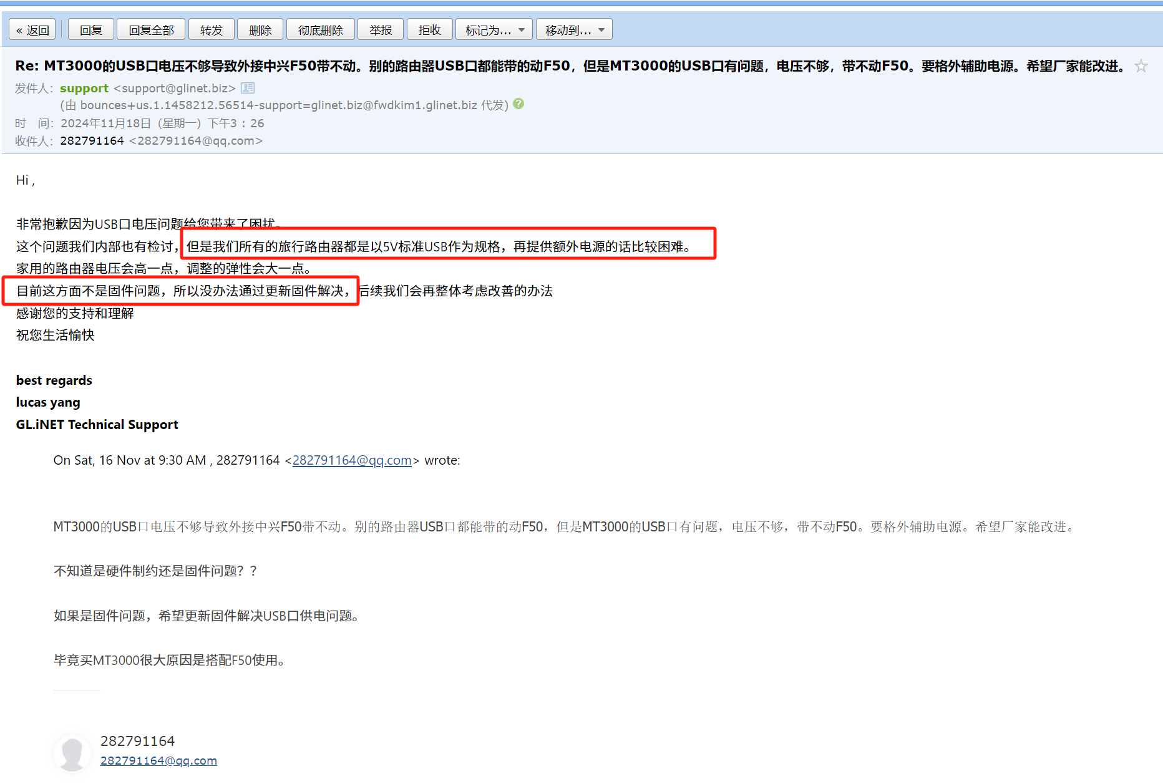Click the green help icon beside 代发

pos(518,105)
